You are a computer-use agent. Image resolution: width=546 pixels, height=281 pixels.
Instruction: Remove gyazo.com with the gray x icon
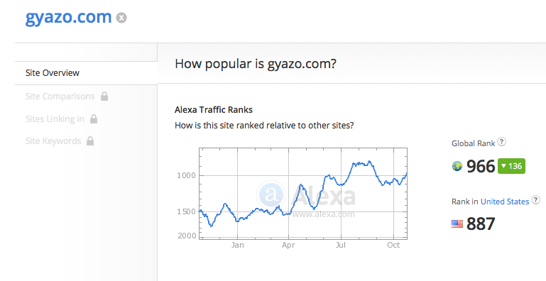121,18
